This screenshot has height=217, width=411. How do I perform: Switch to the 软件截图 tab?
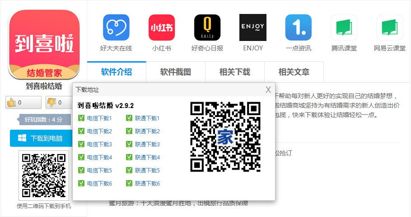176,72
